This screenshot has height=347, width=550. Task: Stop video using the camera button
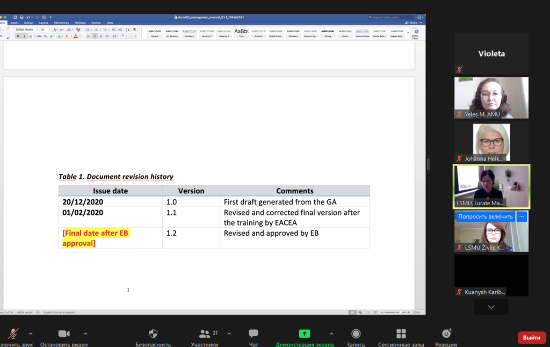coord(64,334)
